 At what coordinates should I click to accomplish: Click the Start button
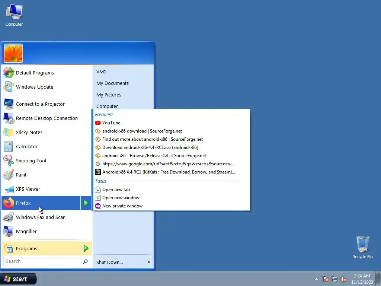coord(18,279)
